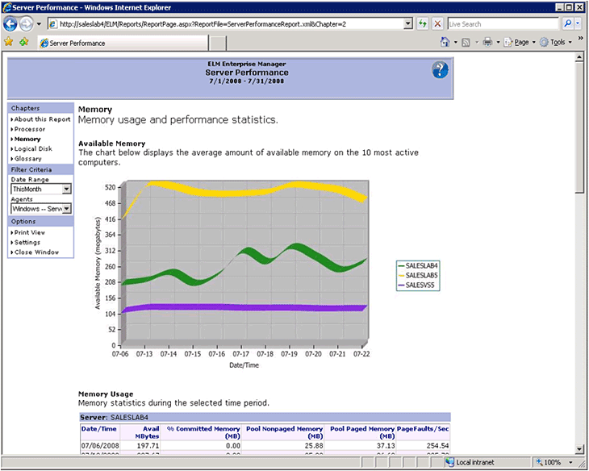Click the Internet Explorer title bar icon
The height and width of the screenshot is (471, 589).
click(x=6, y=7)
